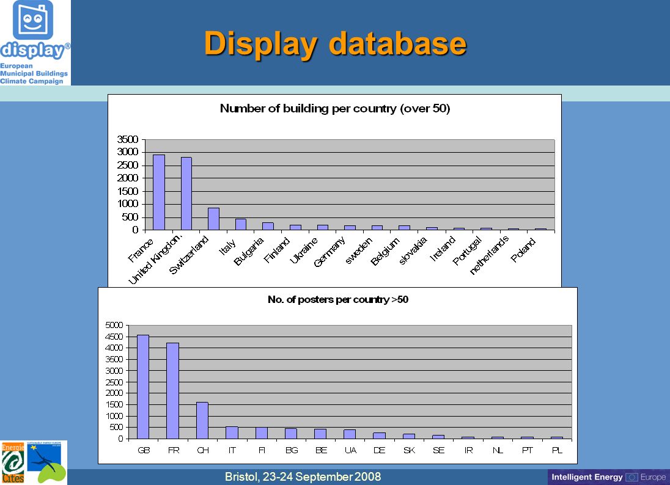
Task: Click the BG bar in posters chart
Action: point(291,433)
